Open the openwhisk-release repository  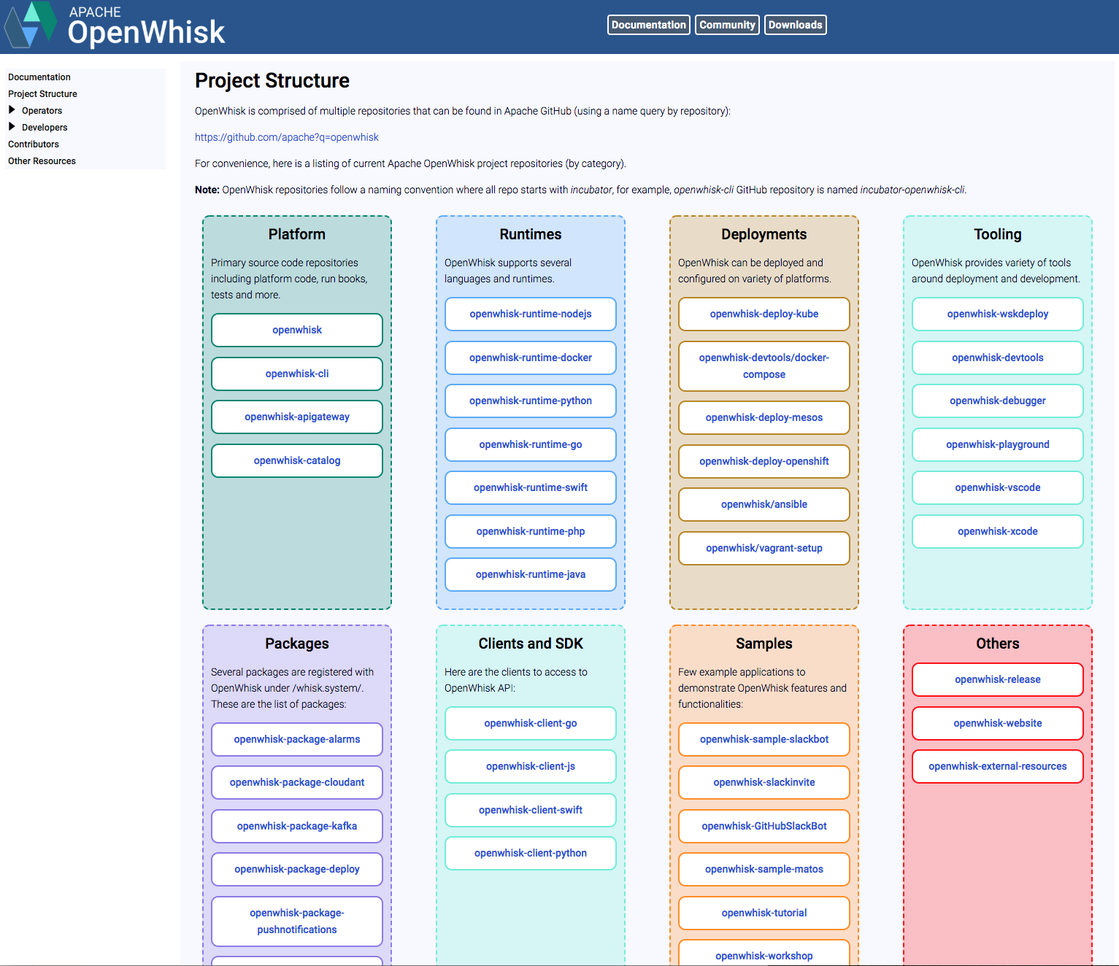tap(998, 679)
